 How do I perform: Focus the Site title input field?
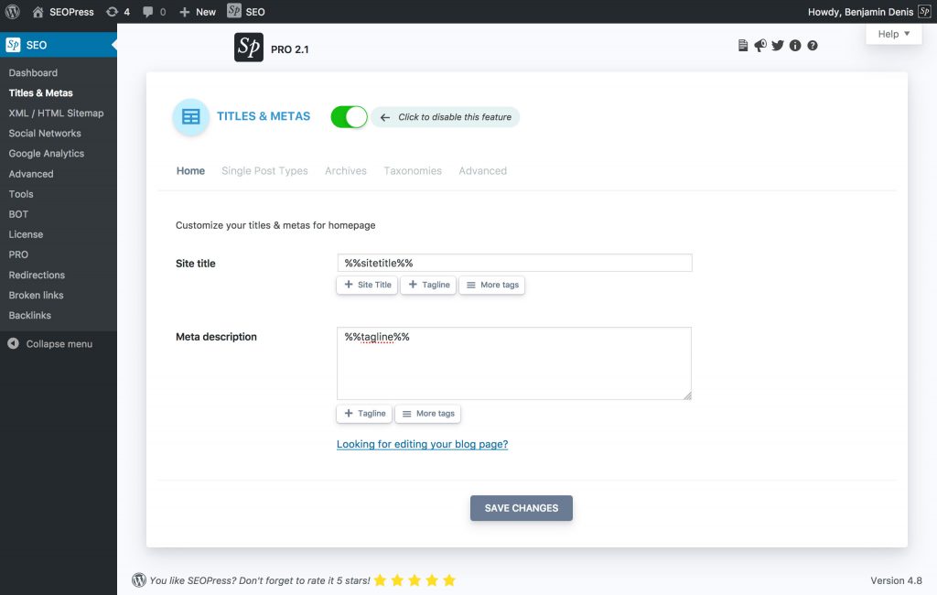[514, 263]
